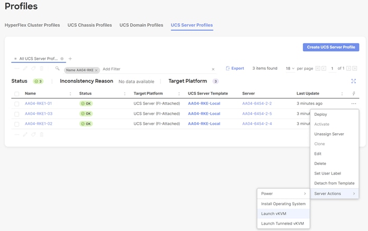Open the Status column sort menu
Screen dimensions: 368x231
(x=124, y=94)
